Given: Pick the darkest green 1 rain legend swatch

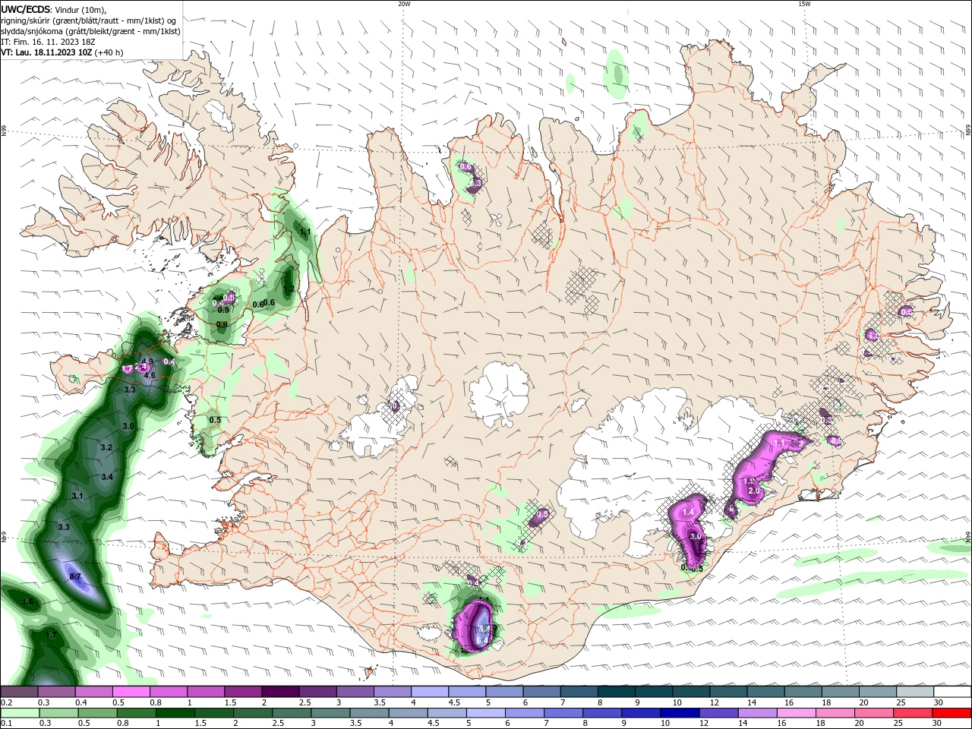Looking at the screenshot, I should pos(175,713).
